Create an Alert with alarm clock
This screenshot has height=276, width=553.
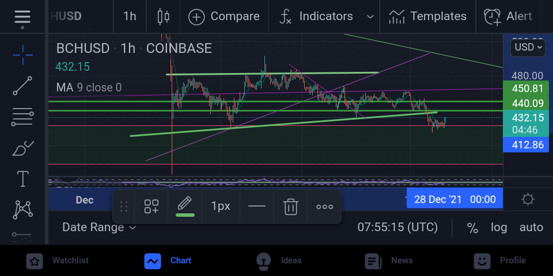pyautogui.click(x=508, y=17)
